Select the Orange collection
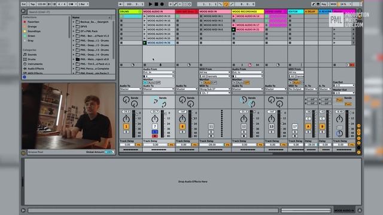 pyautogui.click(x=32, y=26)
